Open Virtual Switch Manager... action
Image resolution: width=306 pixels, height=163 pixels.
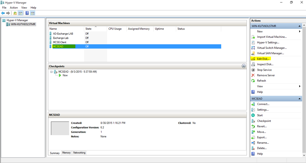(272, 48)
